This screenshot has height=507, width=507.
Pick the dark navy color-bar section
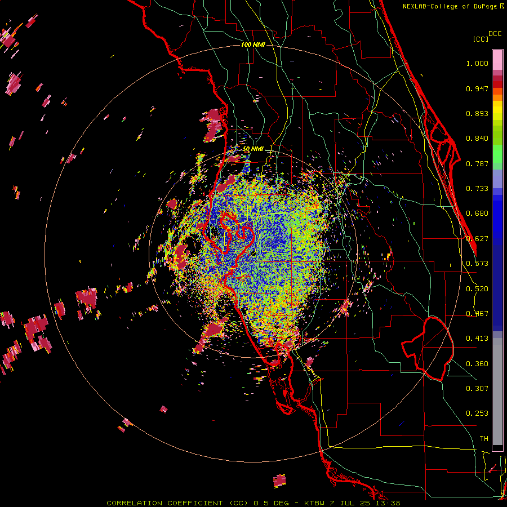[x=497, y=288]
